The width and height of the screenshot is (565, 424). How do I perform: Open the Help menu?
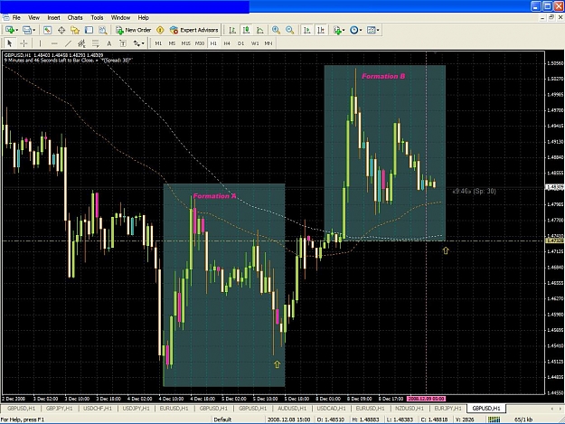tap(144, 17)
